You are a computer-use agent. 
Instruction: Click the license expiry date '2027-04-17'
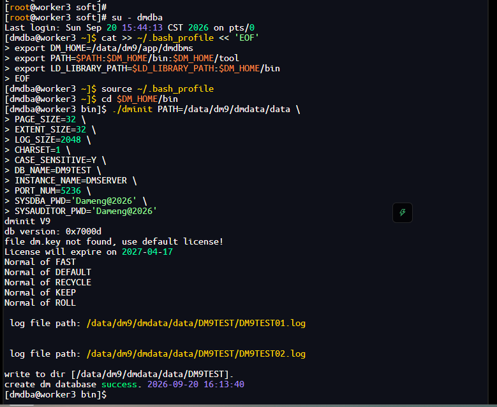tap(147, 252)
